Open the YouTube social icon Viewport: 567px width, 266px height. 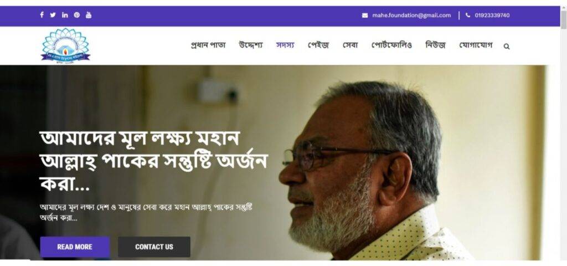pyautogui.click(x=89, y=15)
